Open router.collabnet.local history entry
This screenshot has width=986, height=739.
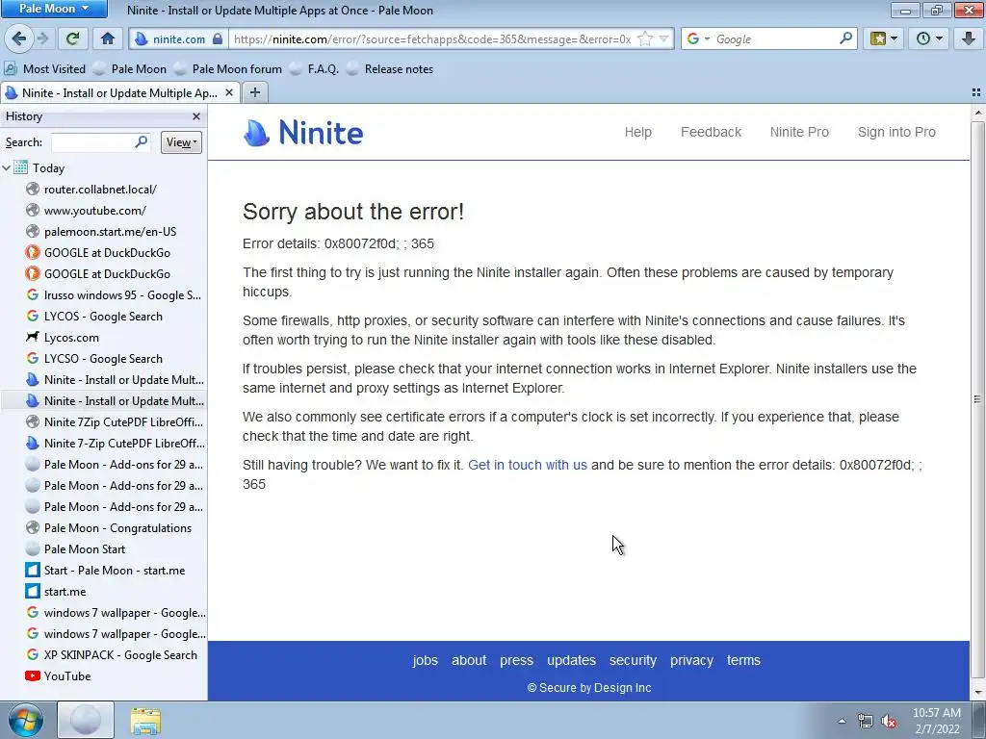click(x=100, y=190)
